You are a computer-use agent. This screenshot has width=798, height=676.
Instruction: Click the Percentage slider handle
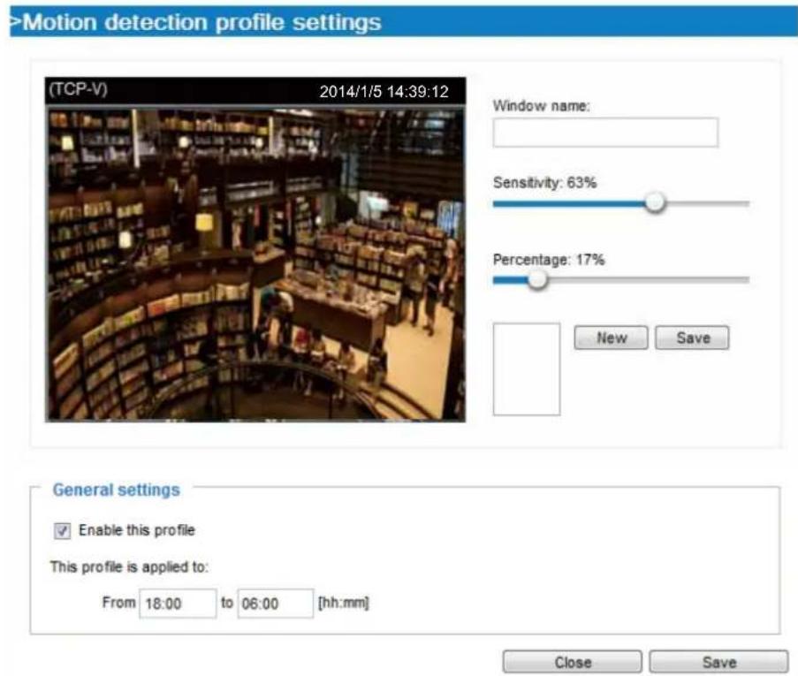[537, 279]
